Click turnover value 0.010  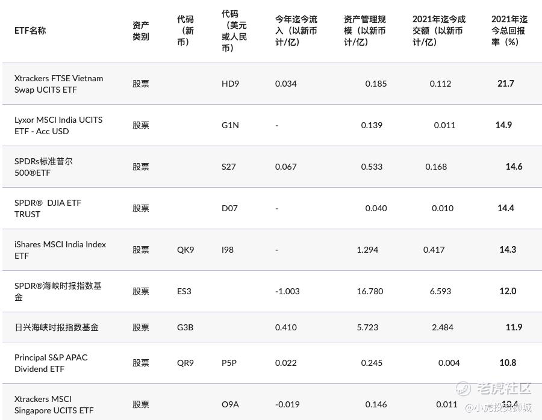[x=443, y=208]
